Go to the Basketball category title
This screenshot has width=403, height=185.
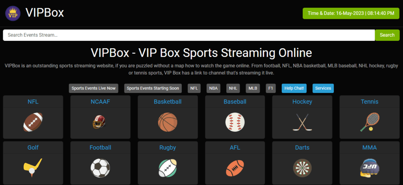click(168, 102)
